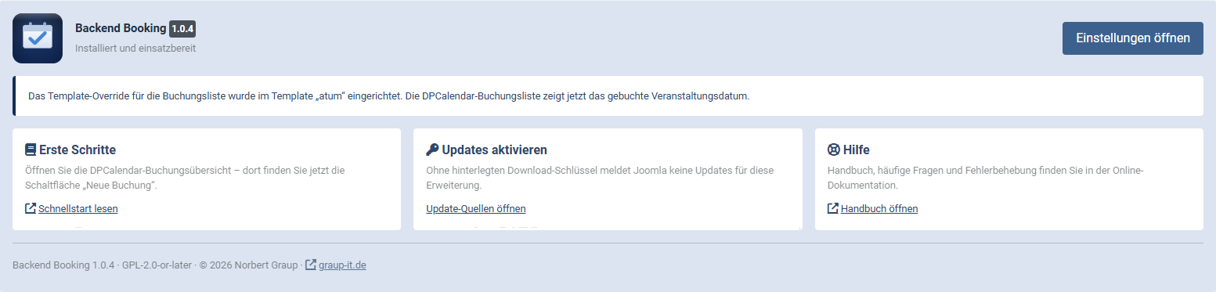Image resolution: width=1216 pixels, height=292 pixels.
Task: Click external-link icon before Handbuch öffnen
Action: [x=833, y=208]
